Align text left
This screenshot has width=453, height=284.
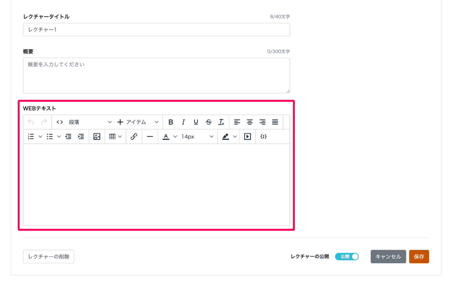pos(237,122)
